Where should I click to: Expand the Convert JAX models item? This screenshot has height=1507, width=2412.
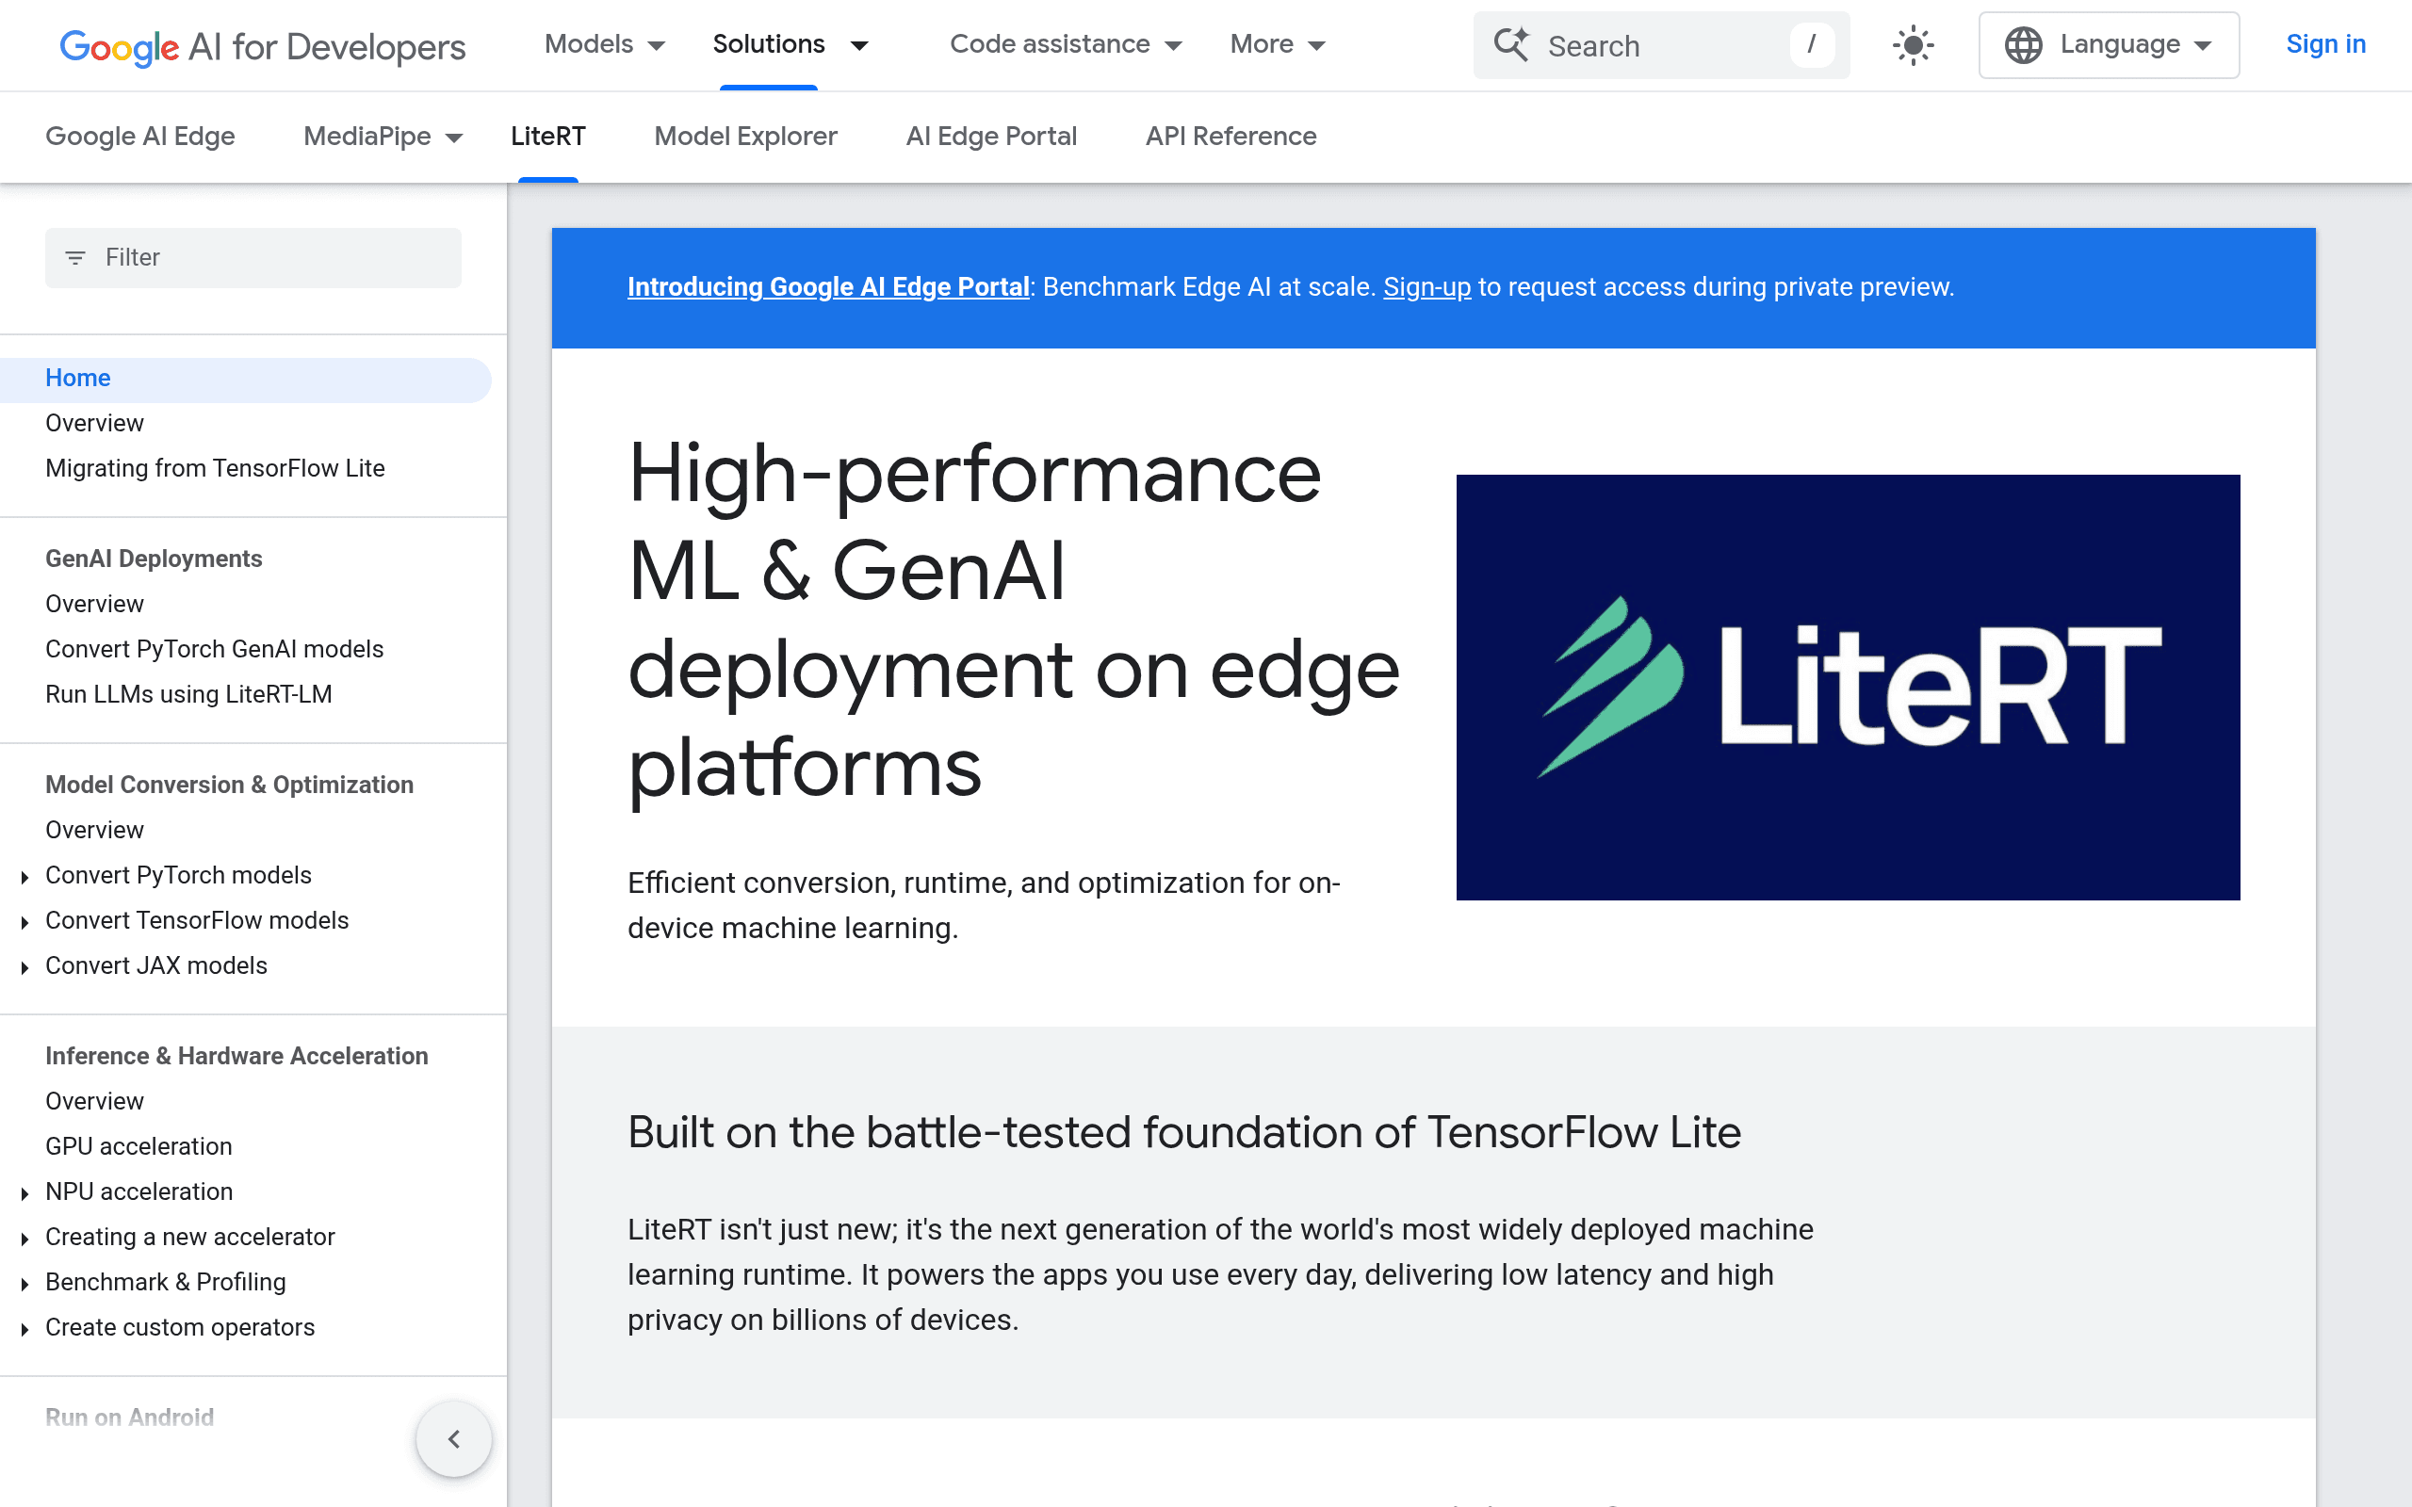click(24, 968)
